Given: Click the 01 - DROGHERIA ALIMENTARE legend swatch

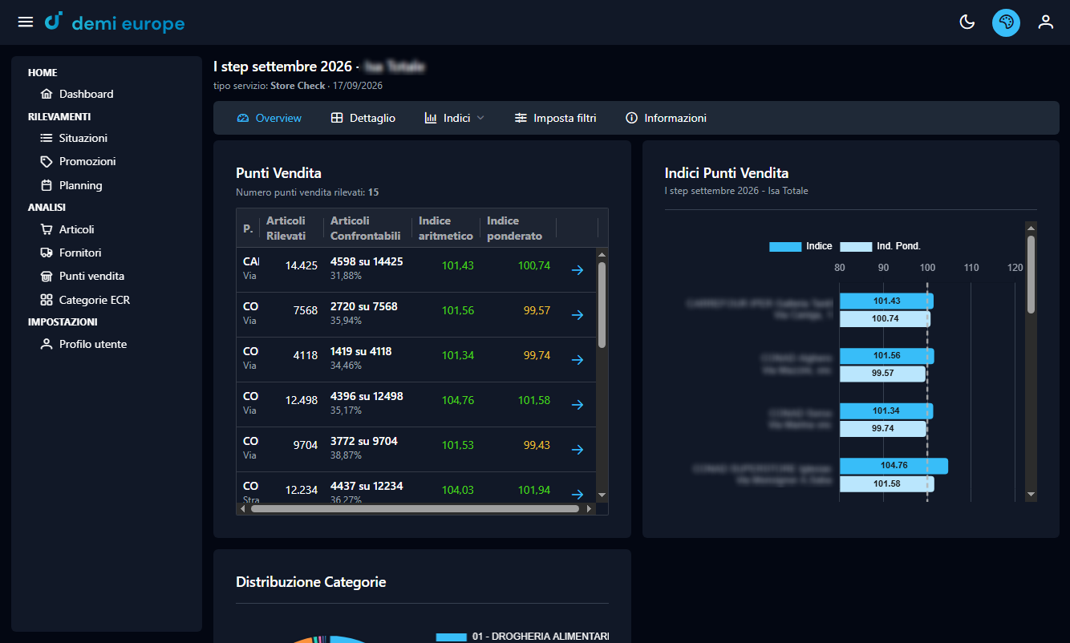Looking at the screenshot, I should click(452, 637).
